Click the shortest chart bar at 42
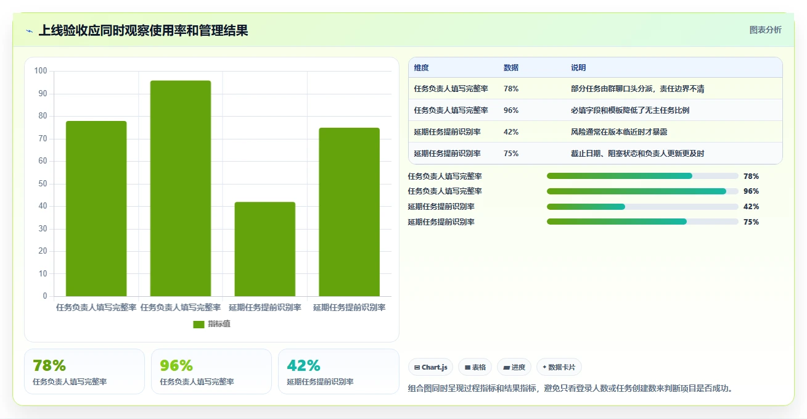 pyautogui.click(x=265, y=249)
